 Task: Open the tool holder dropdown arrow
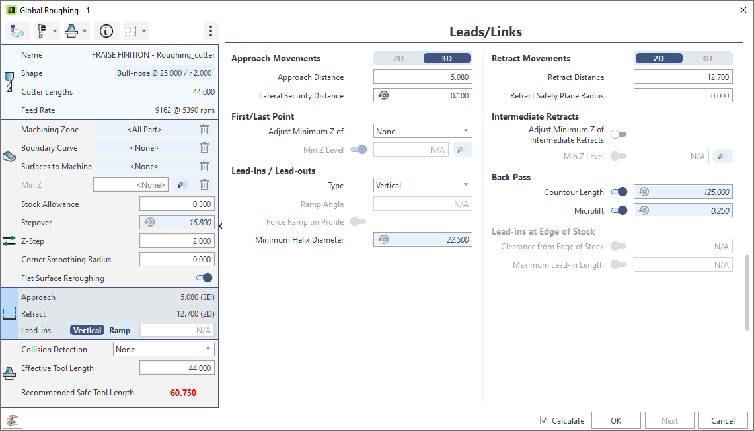[85, 31]
